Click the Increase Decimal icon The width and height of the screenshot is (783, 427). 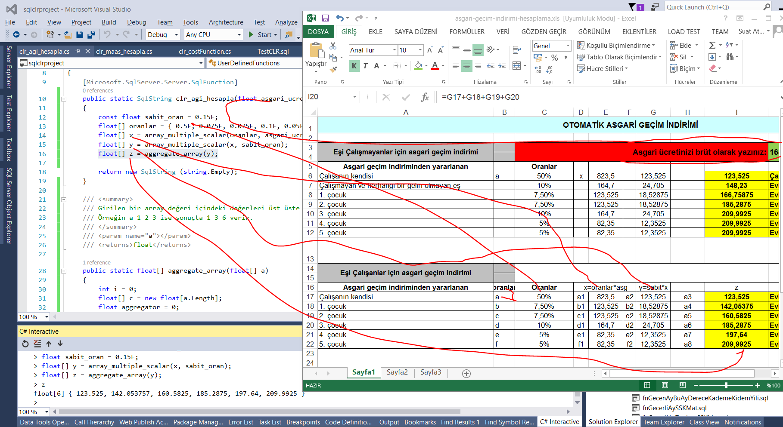coord(538,69)
